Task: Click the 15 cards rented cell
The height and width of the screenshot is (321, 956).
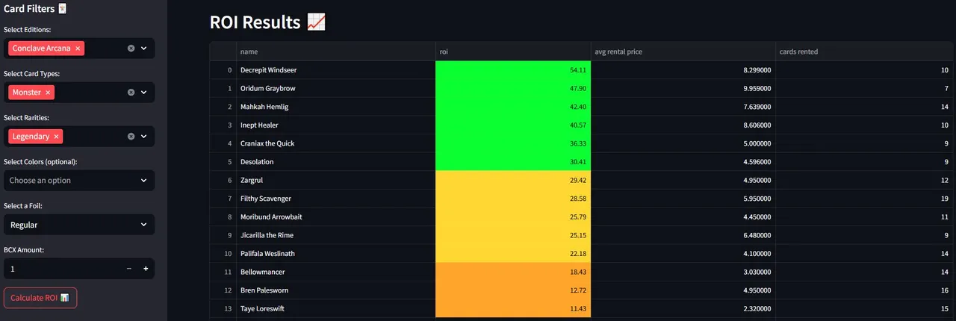Action: [865, 308]
